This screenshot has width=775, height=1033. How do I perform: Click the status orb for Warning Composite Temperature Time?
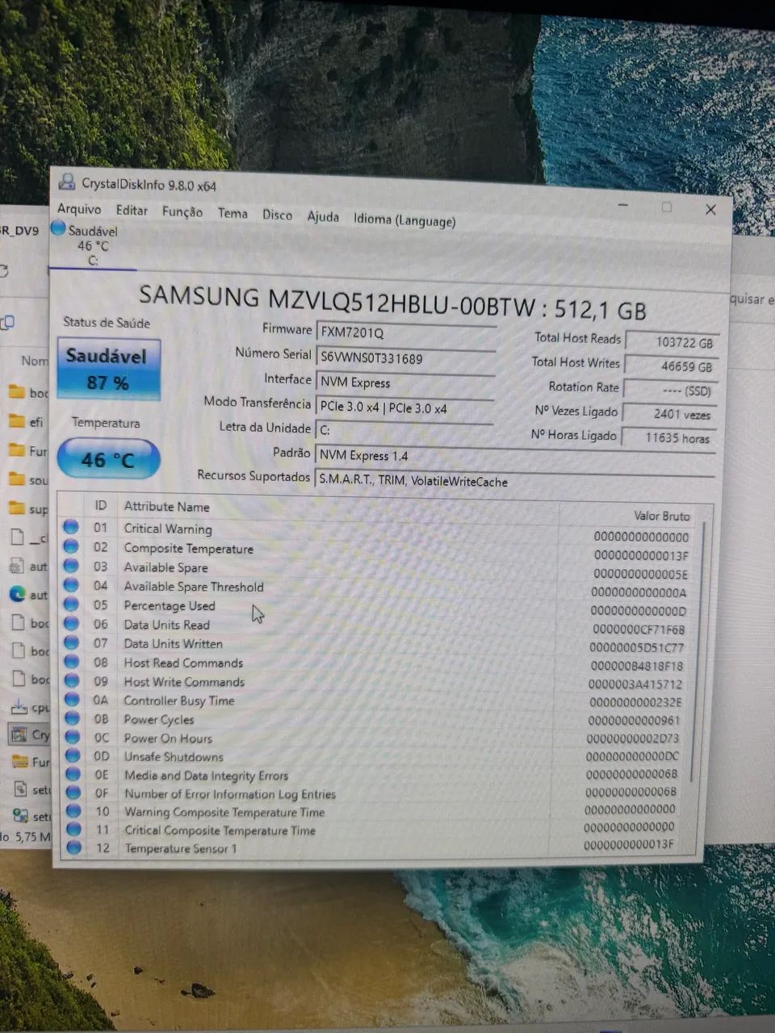(x=73, y=811)
